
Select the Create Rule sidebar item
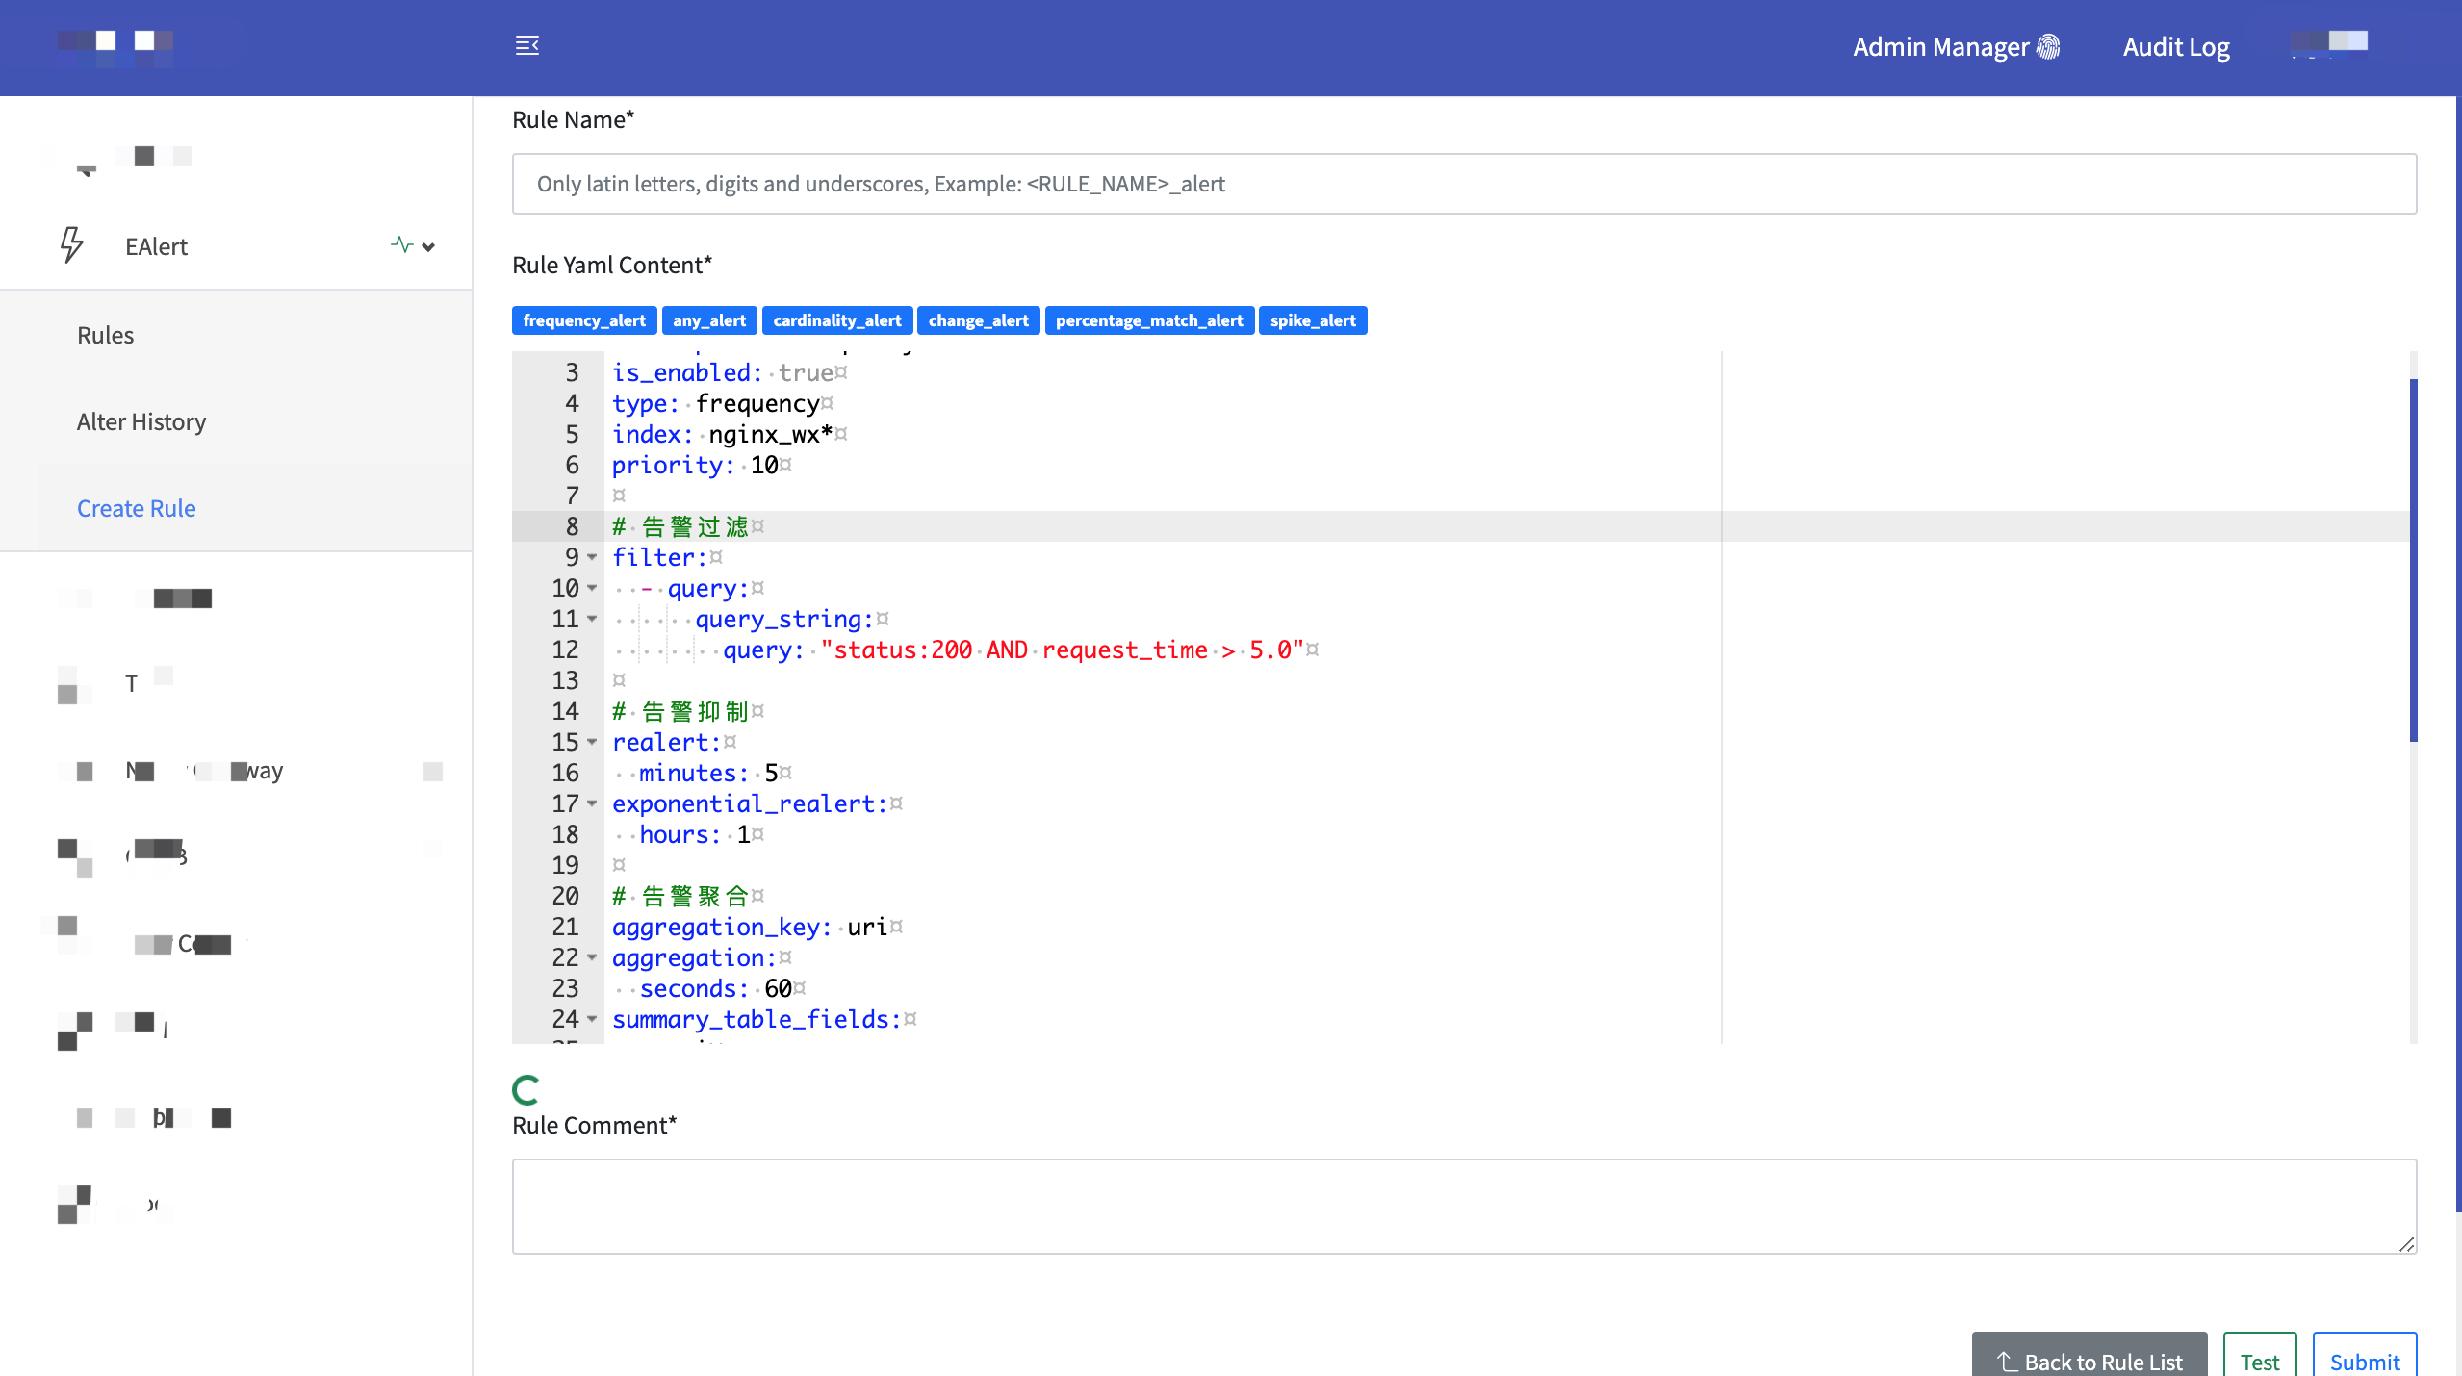136,508
